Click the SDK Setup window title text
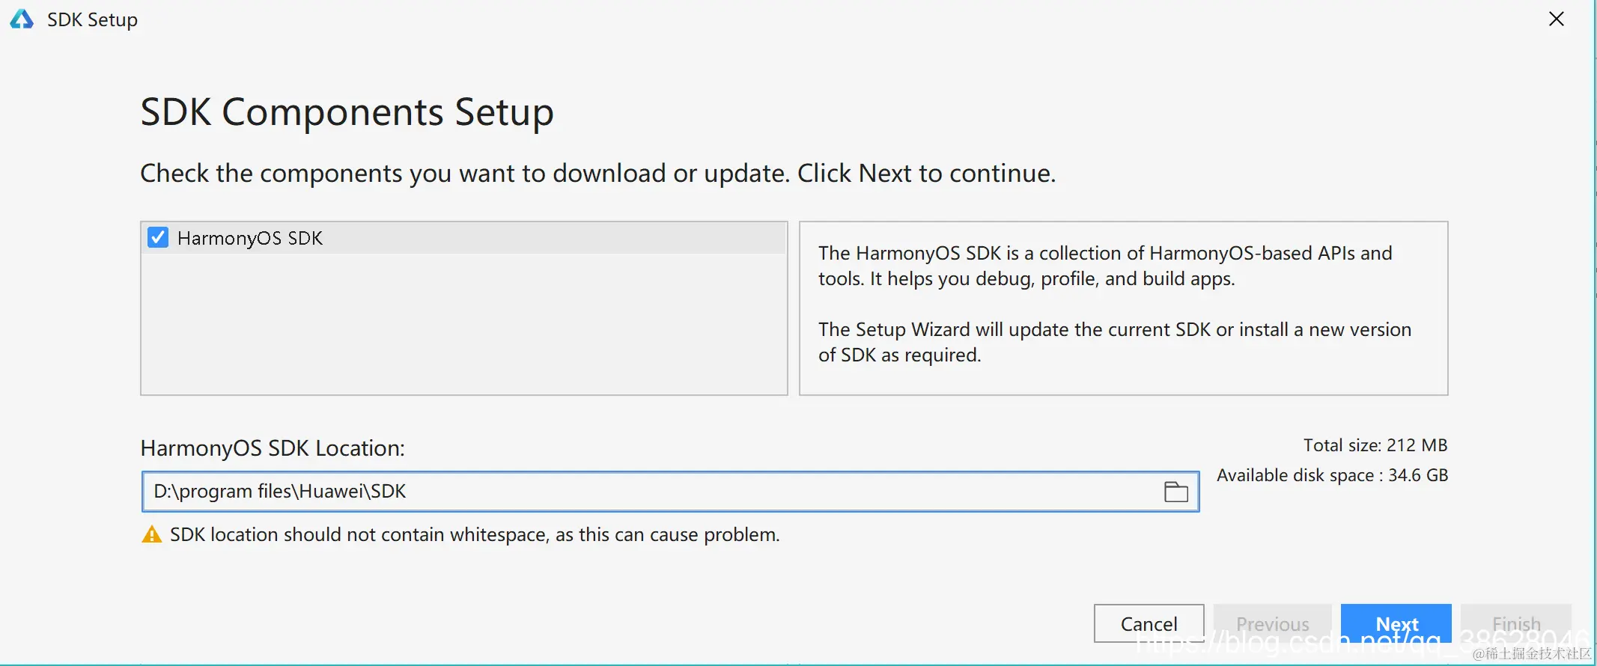 pyautogui.click(x=92, y=19)
